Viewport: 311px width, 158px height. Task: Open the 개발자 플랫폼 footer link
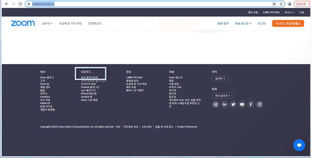coord(47,110)
